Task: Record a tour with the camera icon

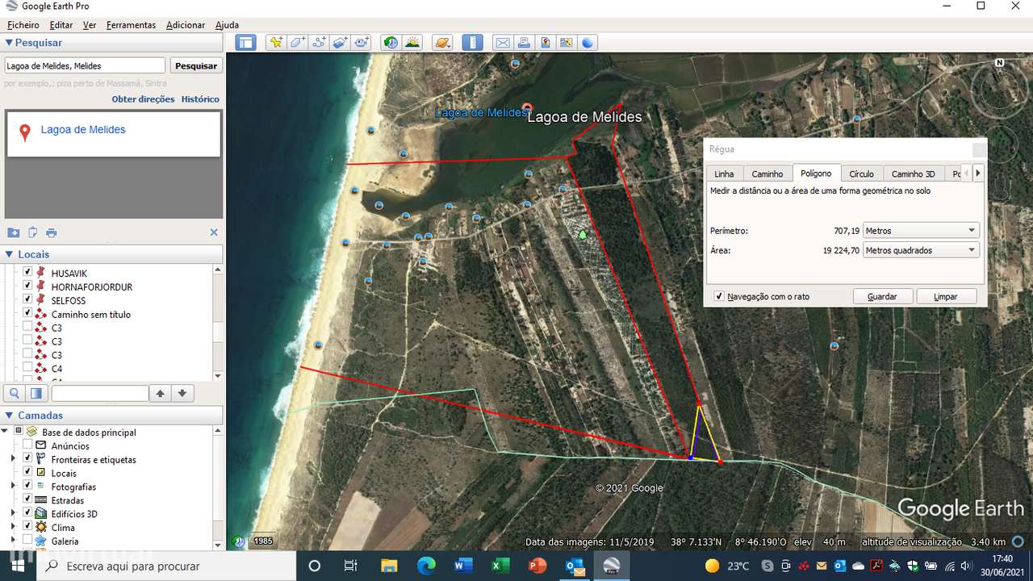Action: point(361,42)
